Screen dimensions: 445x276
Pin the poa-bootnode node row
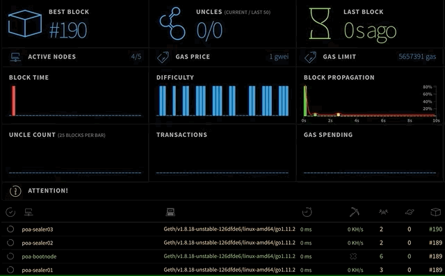10,256
